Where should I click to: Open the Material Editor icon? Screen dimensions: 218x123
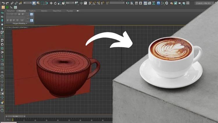pyautogui.click(x=162, y=3)
